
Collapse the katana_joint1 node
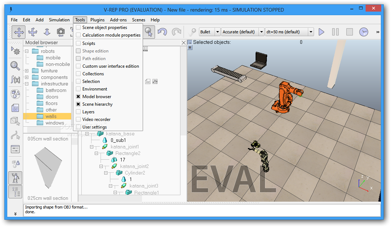[x=92, y=147]
